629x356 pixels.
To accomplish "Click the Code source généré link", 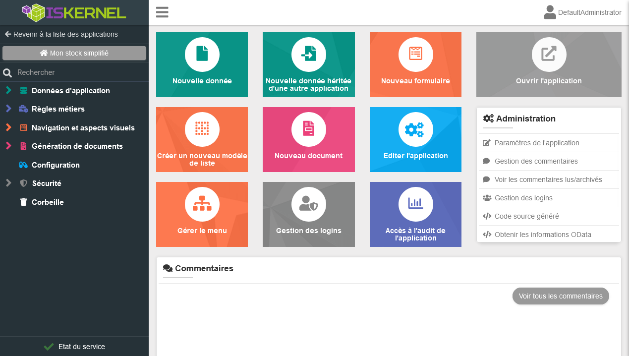I will [526, 216].
